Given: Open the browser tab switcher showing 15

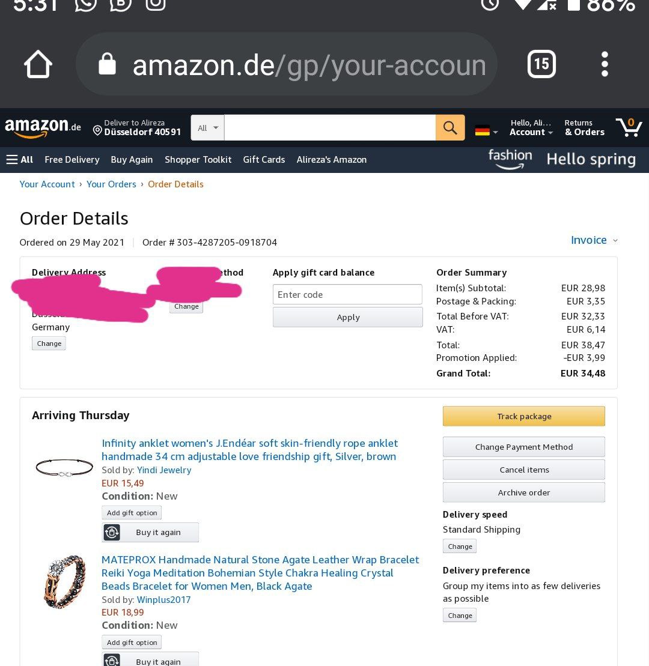Looking at the screenshot, I should click(x=541, y=64).
